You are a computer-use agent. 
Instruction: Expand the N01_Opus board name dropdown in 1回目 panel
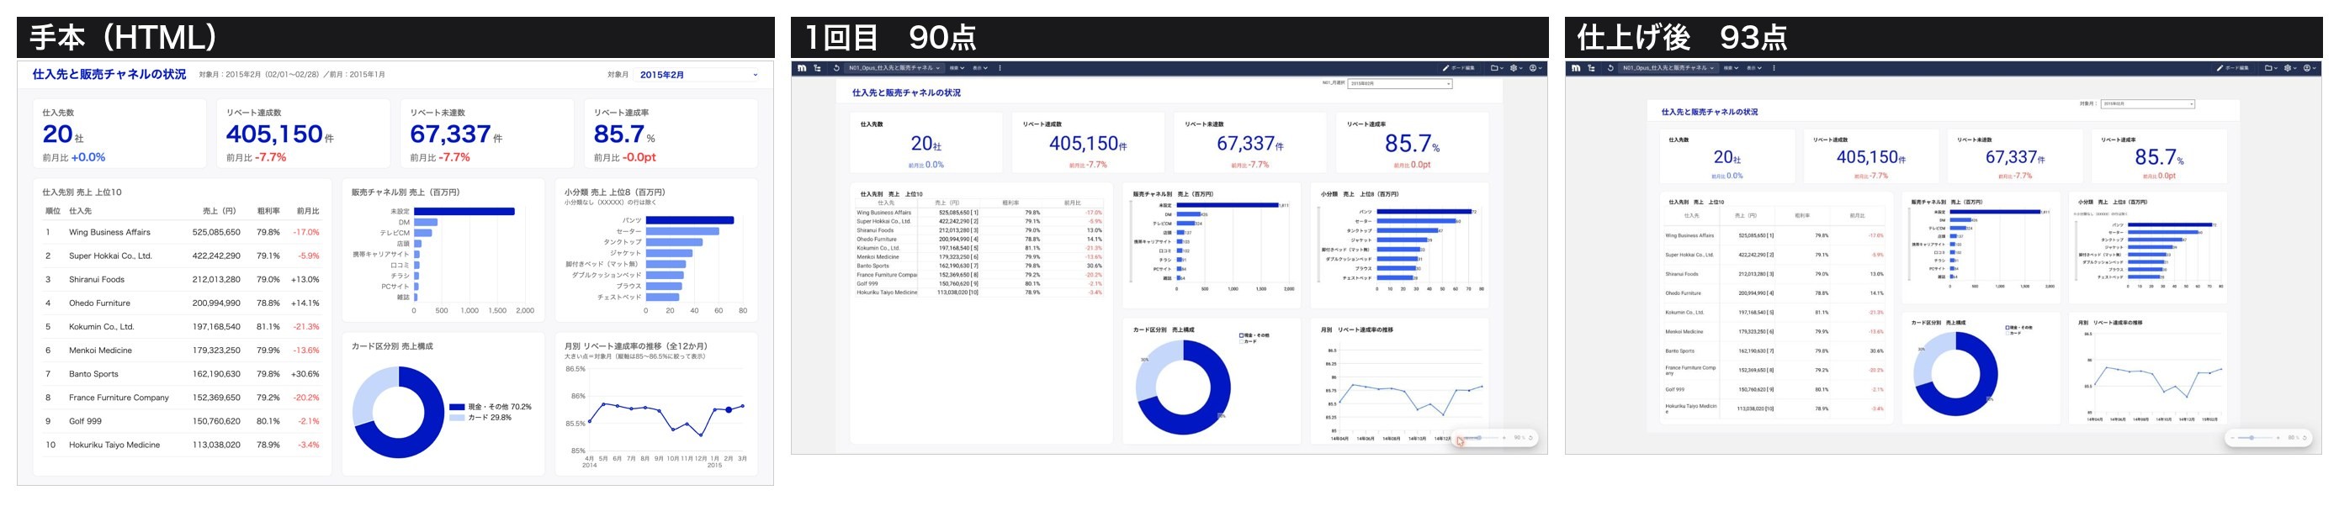894,68
